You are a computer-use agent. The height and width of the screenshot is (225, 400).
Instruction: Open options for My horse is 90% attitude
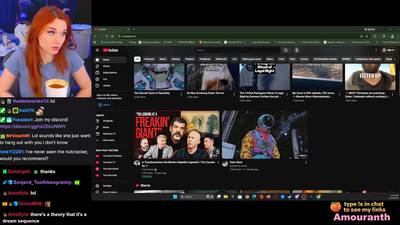point(339,94)
